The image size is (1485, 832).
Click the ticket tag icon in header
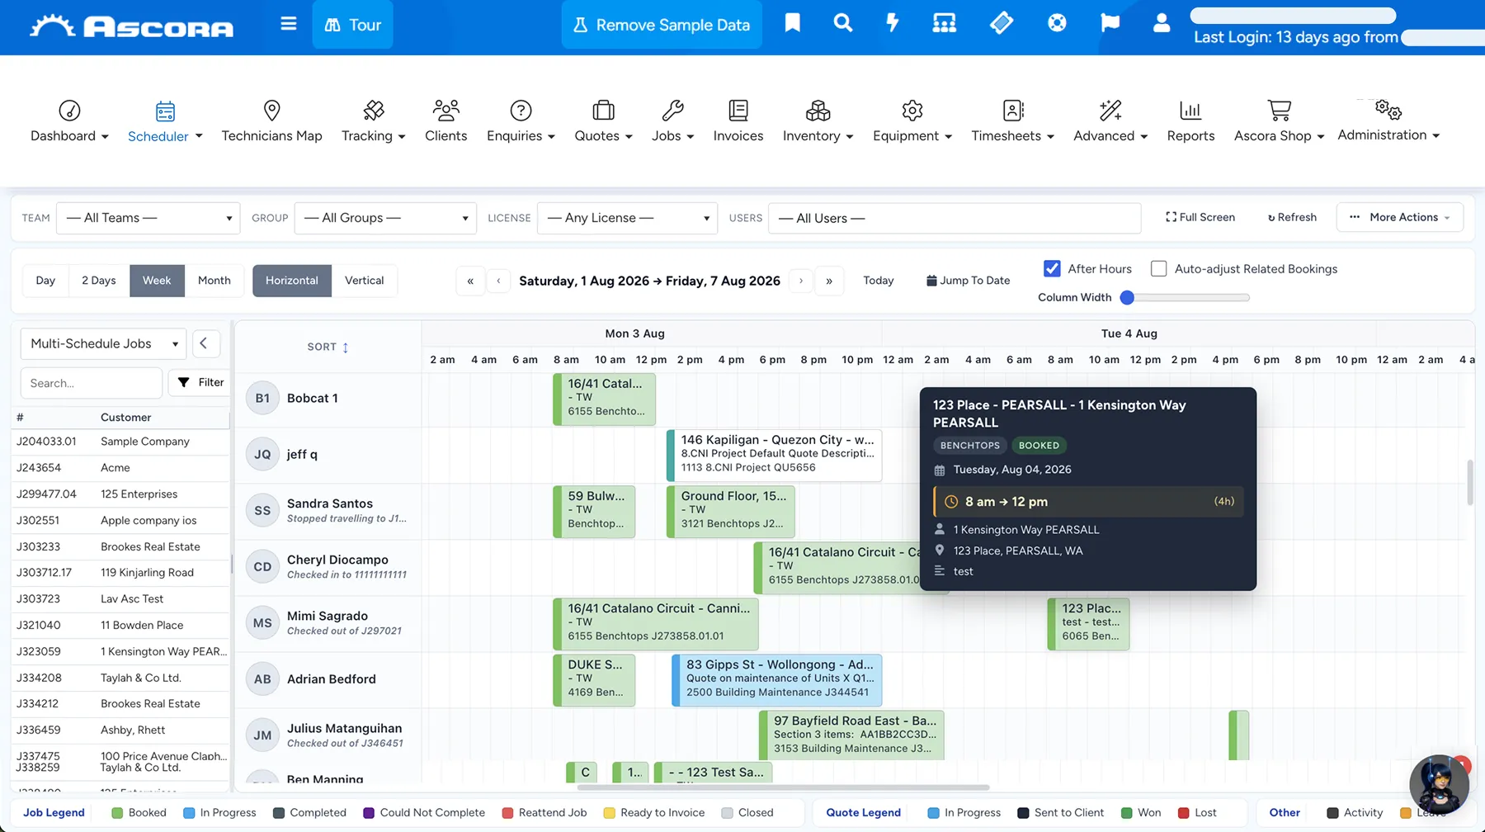(1001, 23)
